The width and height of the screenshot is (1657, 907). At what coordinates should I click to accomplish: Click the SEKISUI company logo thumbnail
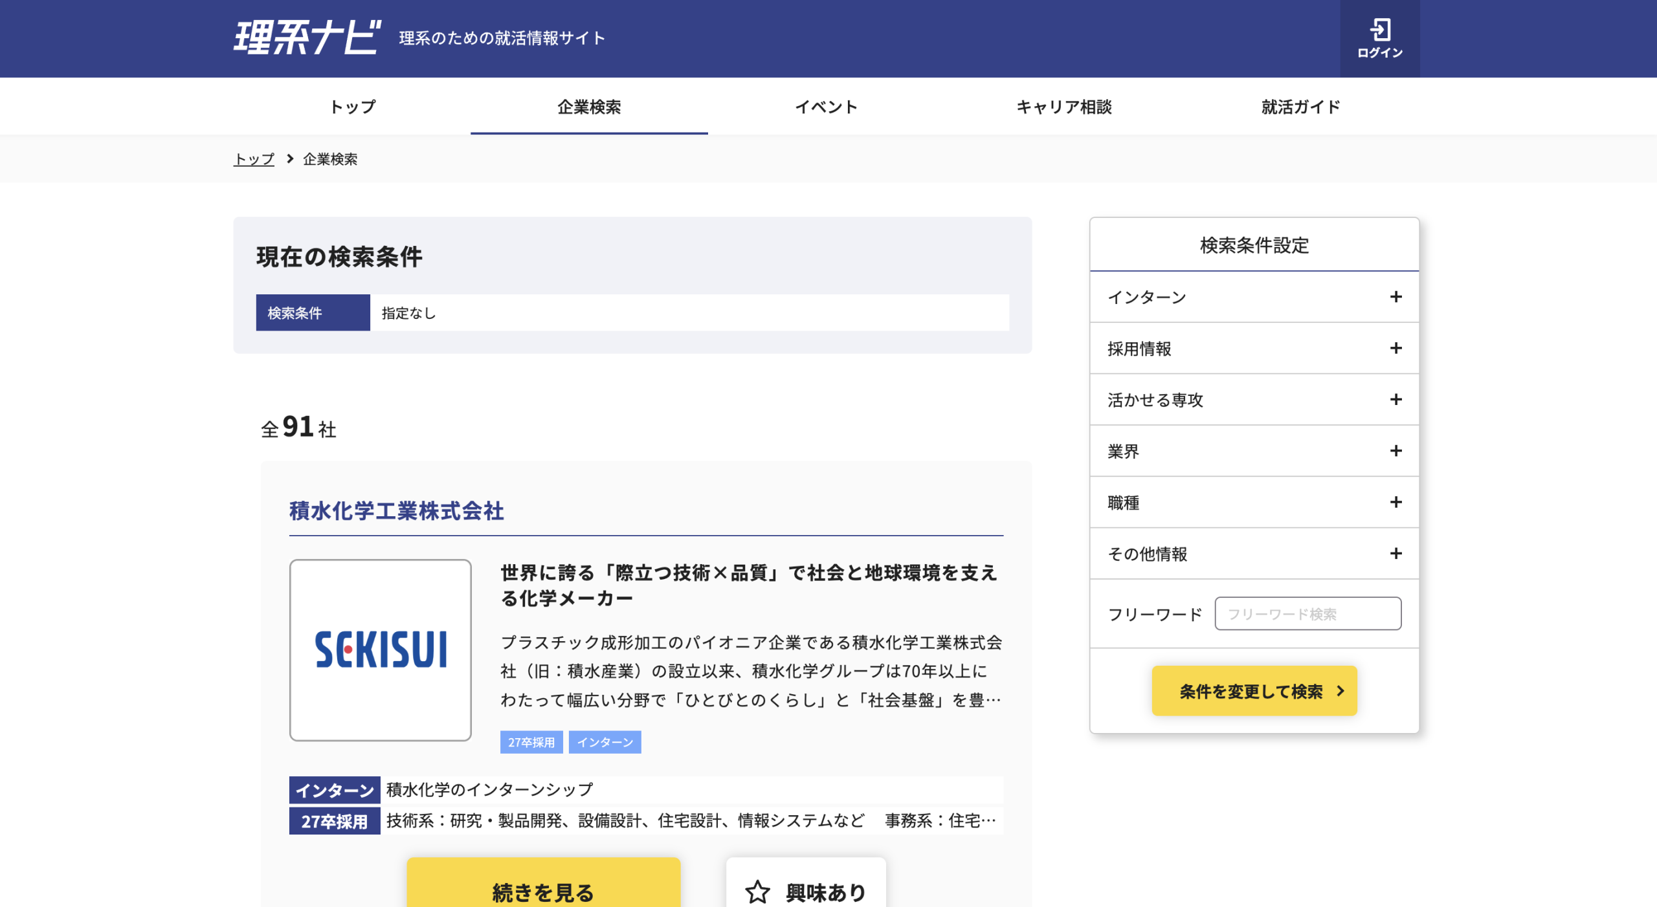click(381, 650)
